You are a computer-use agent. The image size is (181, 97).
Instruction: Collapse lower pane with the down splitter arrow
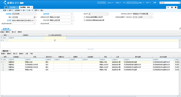(x=92, y=49)
